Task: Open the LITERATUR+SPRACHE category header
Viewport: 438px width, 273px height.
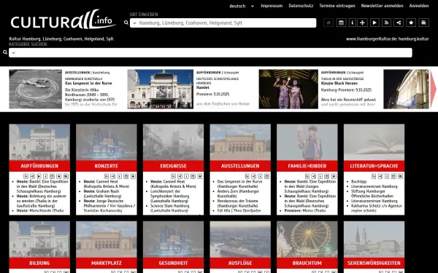Action: (374, 166)
